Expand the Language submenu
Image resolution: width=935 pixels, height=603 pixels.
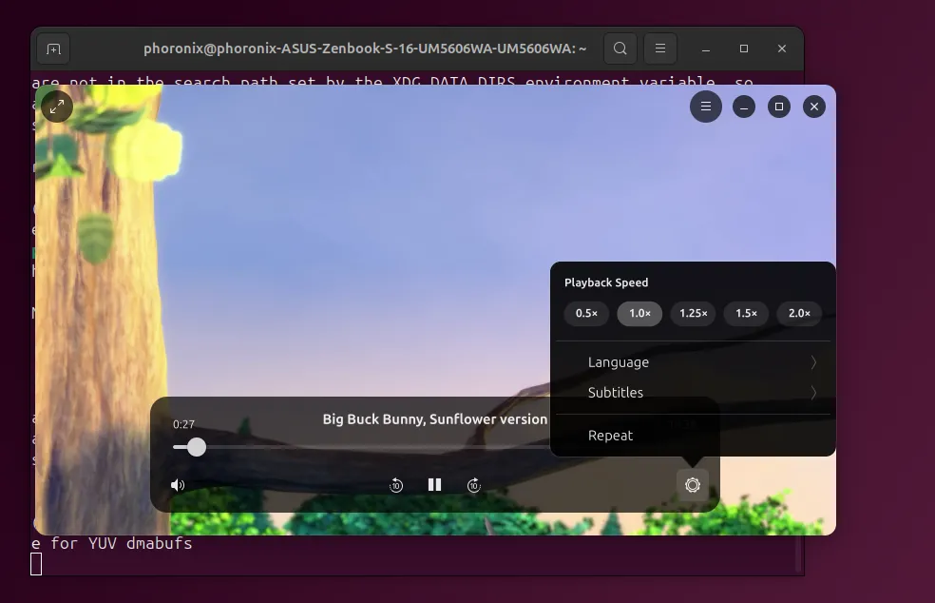pos(693,362)
